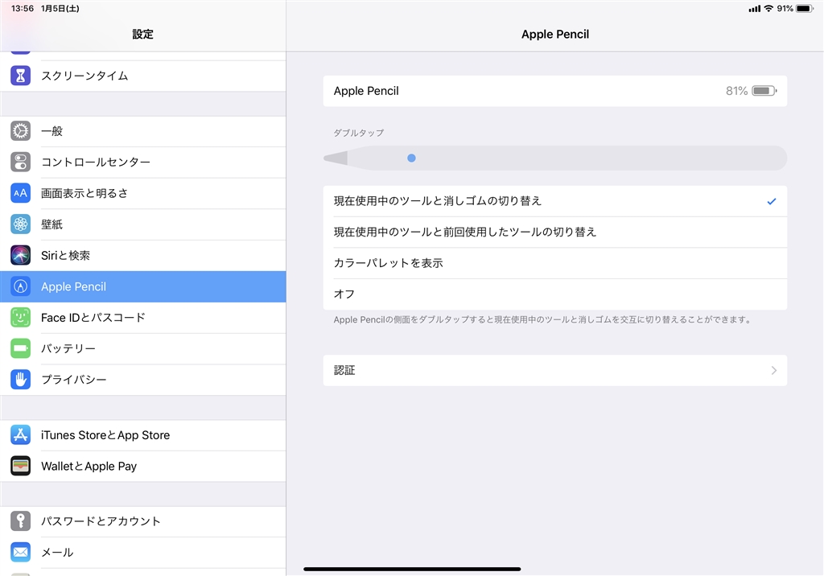Tap the Mail envelope icon
824x576 pixels.
click(x=20, y=552)
